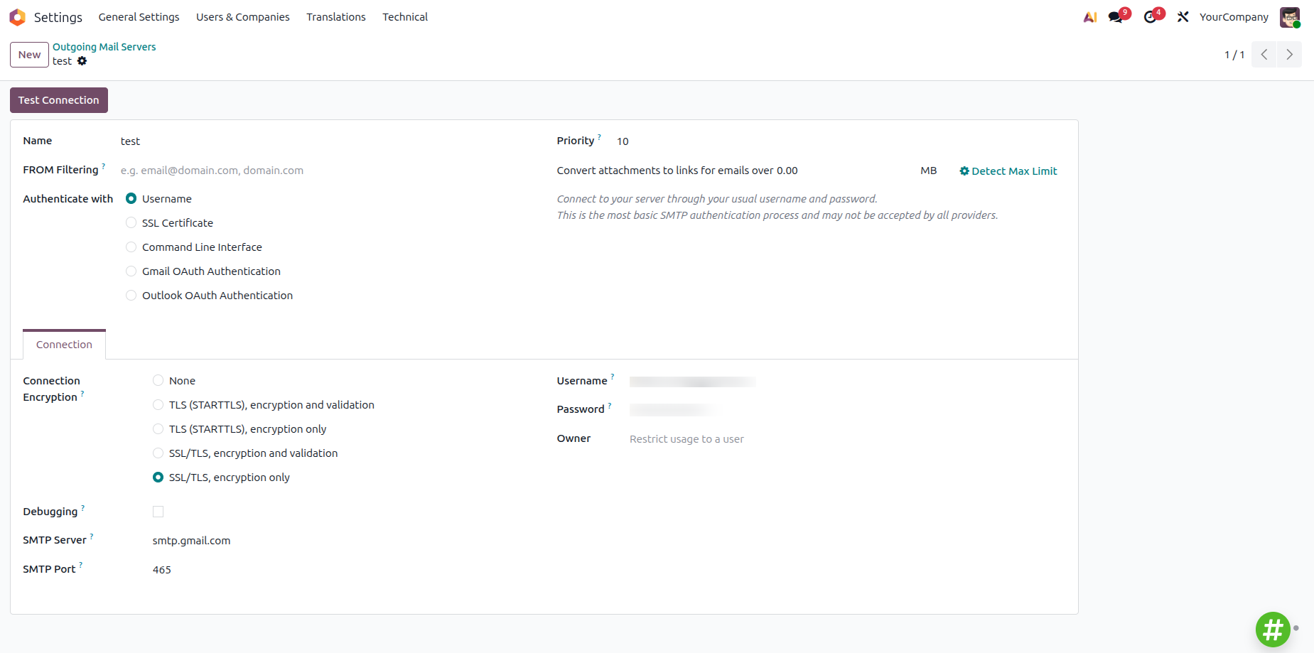This screenshot has height=653, width=1314.
Task: Open Outgoing Mail Servers breadcrumb link
Action: pos(104,47)
